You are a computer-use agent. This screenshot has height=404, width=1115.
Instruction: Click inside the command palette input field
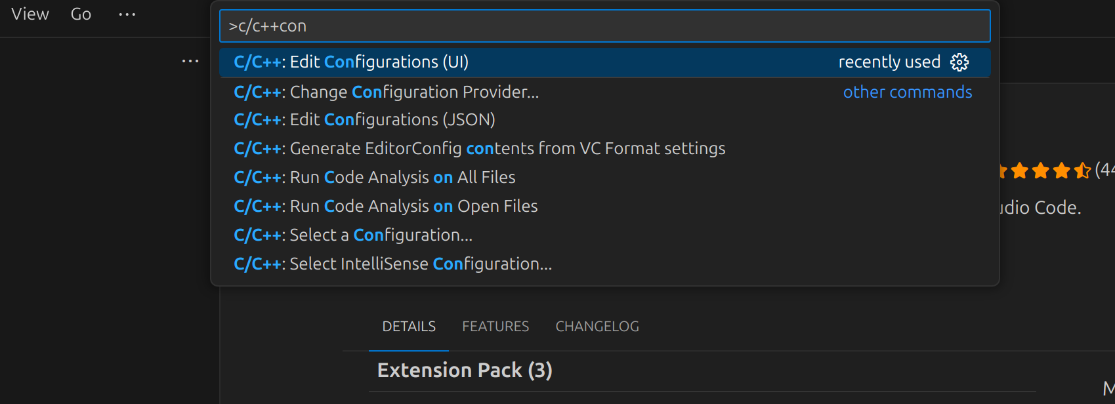pos(604,26)
